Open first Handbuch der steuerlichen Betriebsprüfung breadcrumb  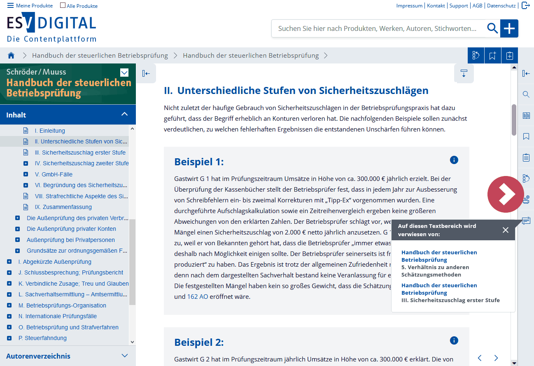100,55
